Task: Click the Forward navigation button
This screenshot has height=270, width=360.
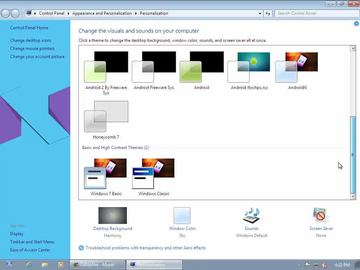Action: pos(15,13)
